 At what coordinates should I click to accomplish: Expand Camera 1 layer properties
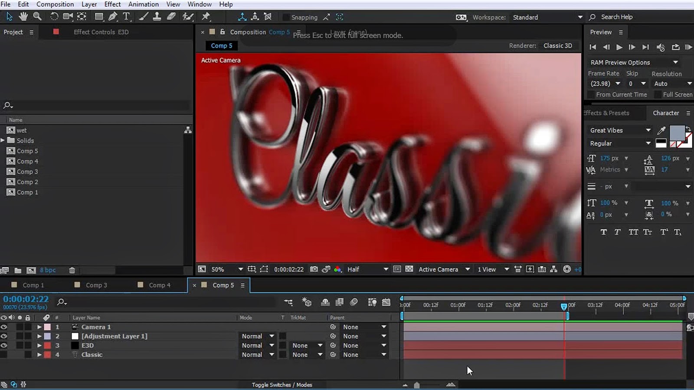pyautogui.click(x=39, y=327)
